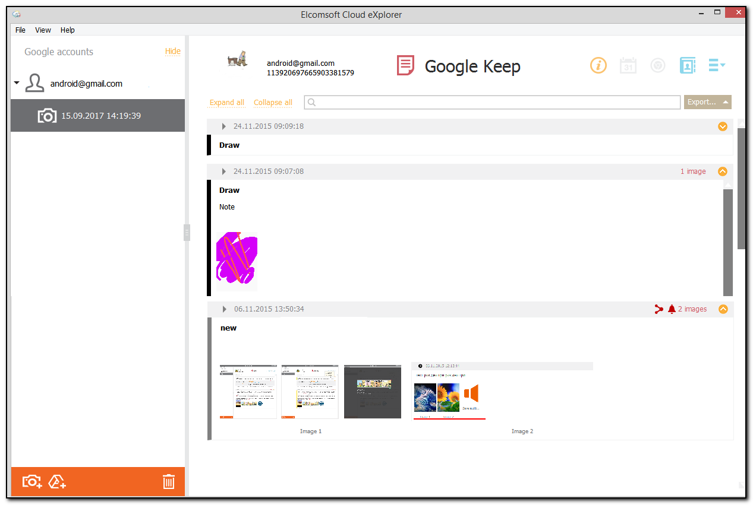Click the Expand all link
753x505 pixels.
point(226,102)
